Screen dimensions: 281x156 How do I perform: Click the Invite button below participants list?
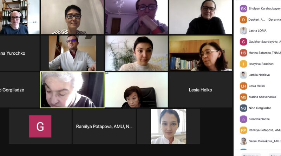pos(251,155)
